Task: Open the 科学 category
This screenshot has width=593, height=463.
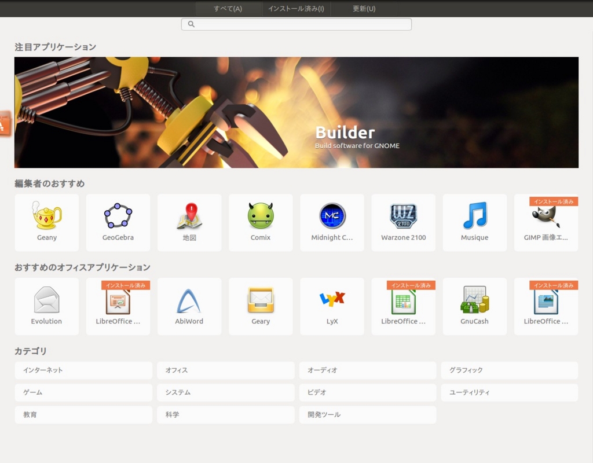Action: click(x=226, y=415)
